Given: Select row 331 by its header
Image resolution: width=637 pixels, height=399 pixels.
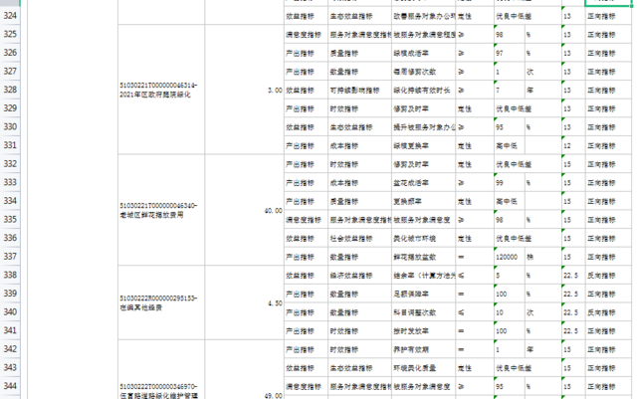Looking at the screenshot, I should coord(14,145).
